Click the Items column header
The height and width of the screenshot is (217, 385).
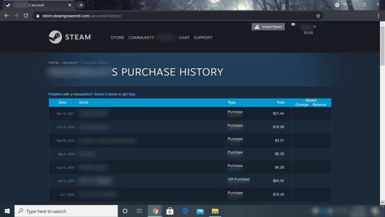tap(84, 102)
